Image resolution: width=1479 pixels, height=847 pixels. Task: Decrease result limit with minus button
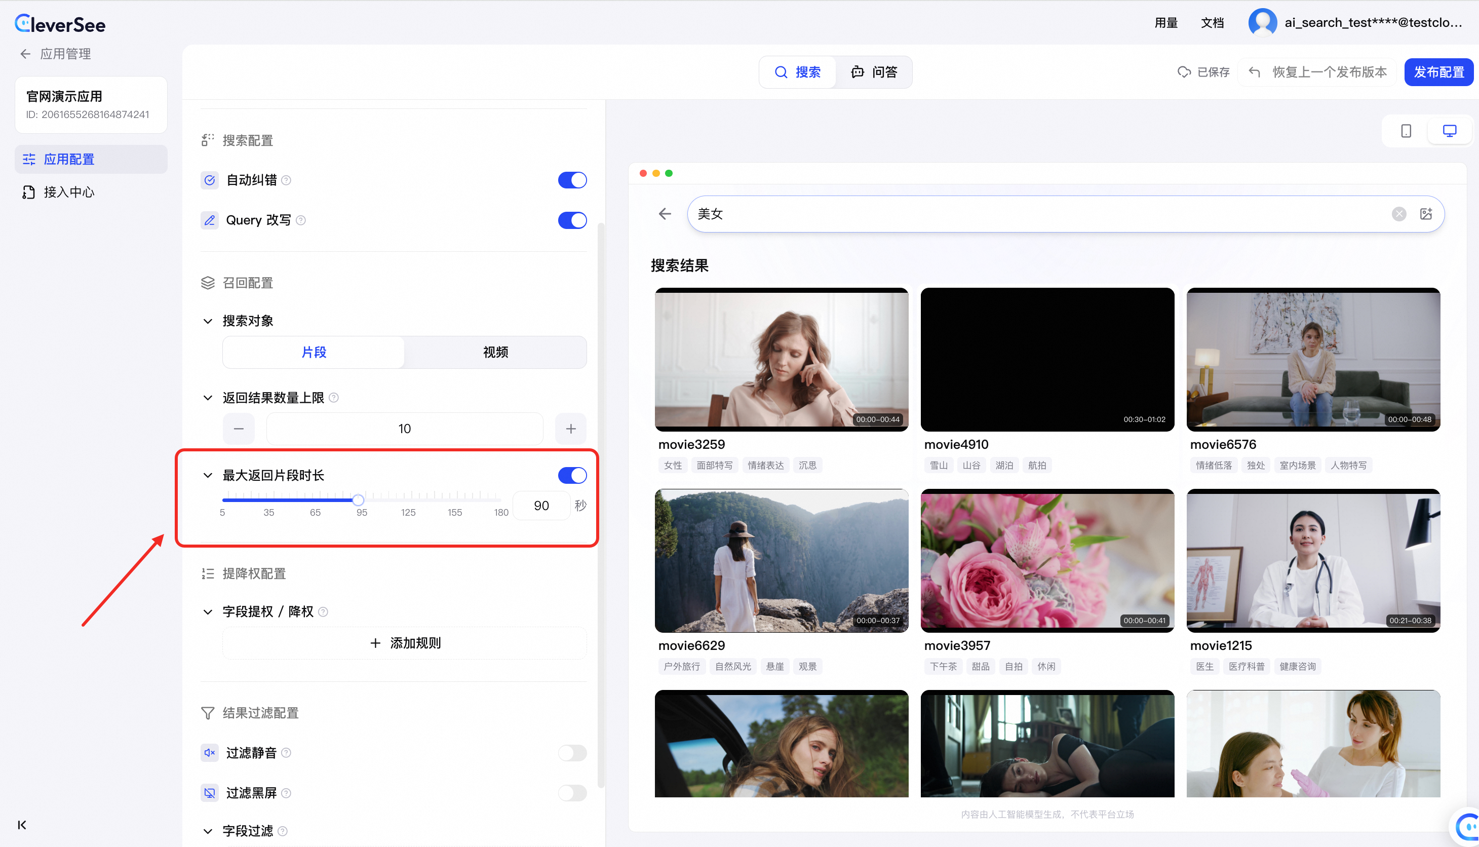pyautogui.click(x=239, y=429)
